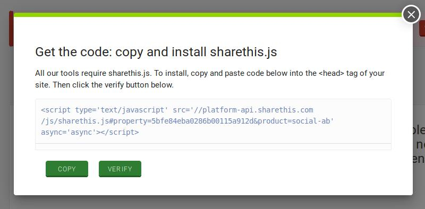Click the red element behind dialog's left edge
The image size is (425, 209).
tap(11, 29)
